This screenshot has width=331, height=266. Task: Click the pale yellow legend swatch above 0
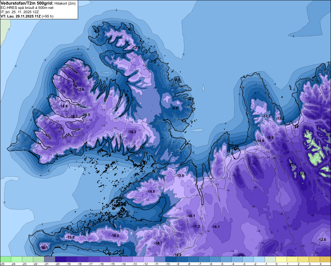pos(281,259)
